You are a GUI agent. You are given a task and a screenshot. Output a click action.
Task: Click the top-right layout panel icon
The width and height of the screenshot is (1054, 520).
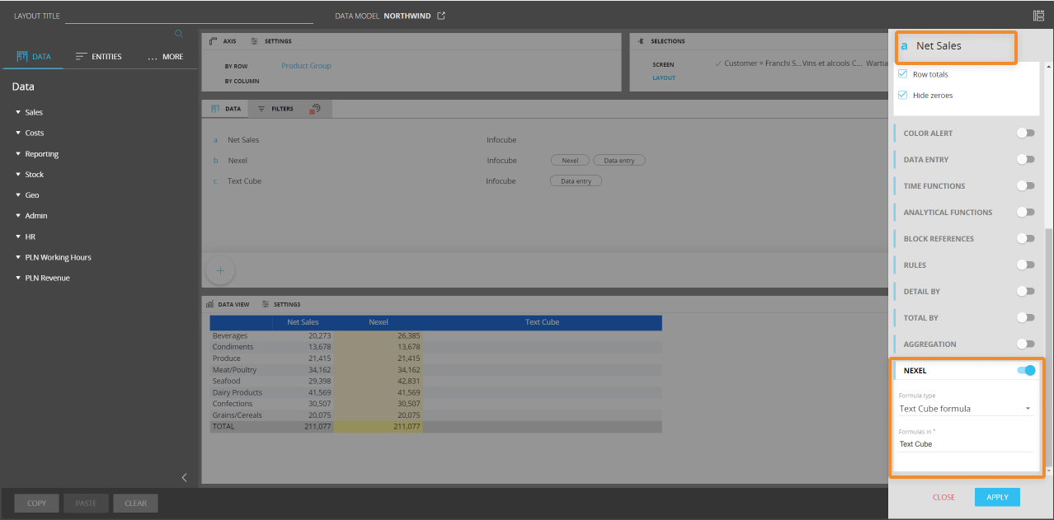pyautogui.click(x=1038, y=16)
